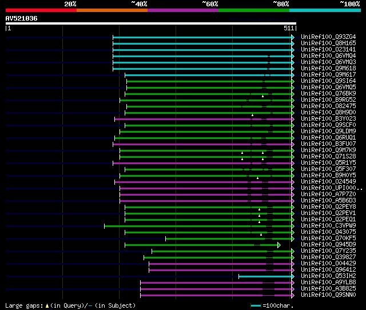Image resolution: width=366 pixels, height=310 pixels.
Task: Click UniRef100_Q43075 label
Action: [x=328, y=232]
